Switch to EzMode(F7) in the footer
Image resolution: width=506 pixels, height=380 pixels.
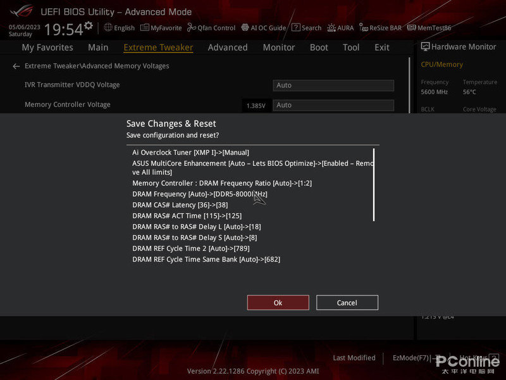tap(410, 358)
